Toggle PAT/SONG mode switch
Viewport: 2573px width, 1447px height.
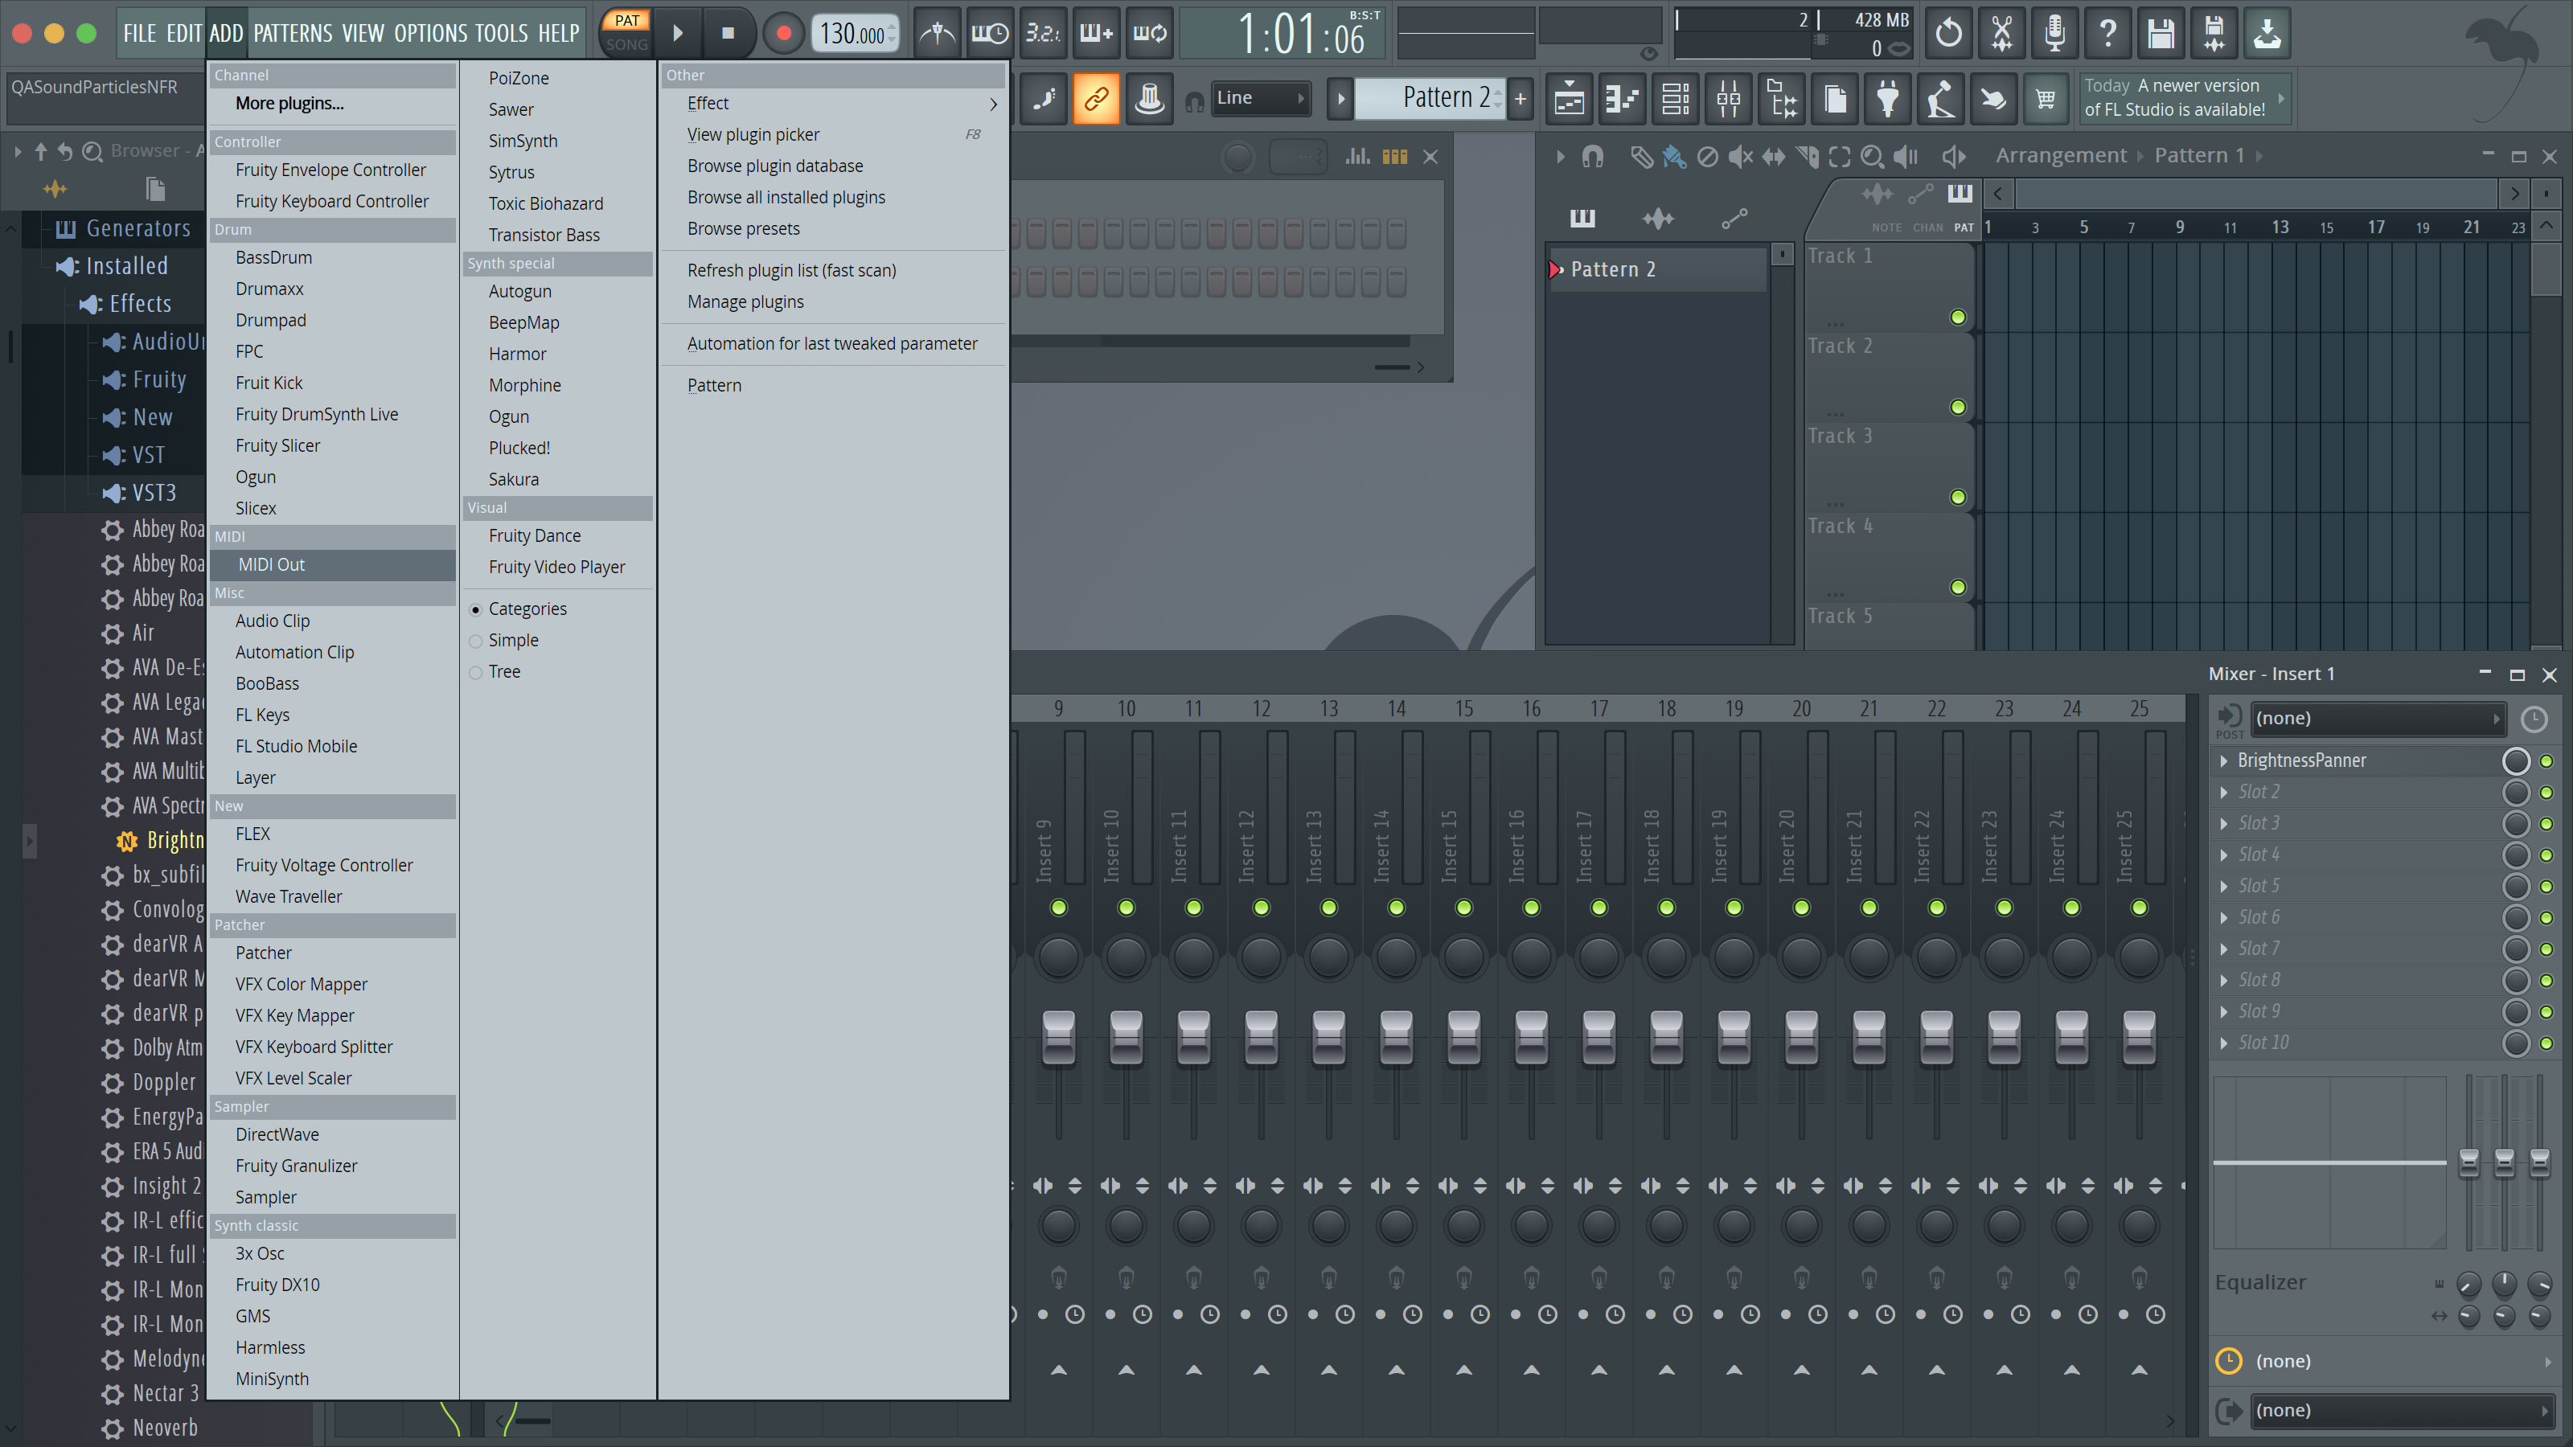626,32
